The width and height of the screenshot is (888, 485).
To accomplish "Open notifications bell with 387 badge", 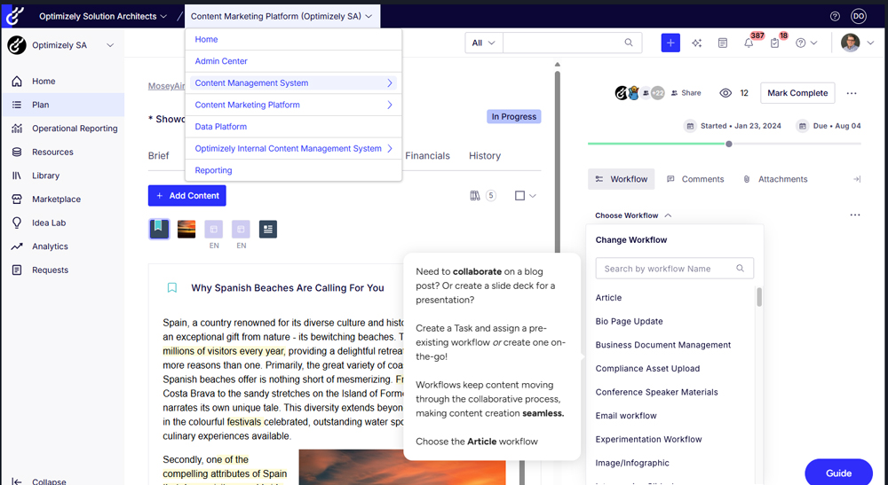I will click(749, 43).
